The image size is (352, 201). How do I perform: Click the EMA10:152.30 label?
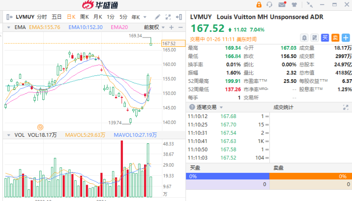tap(85, 27)
